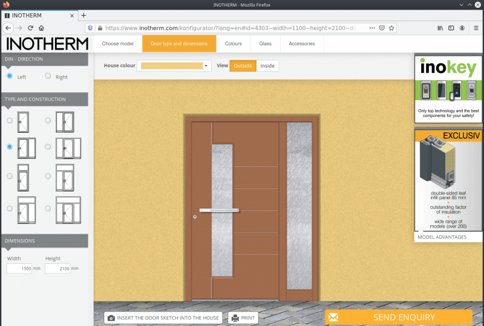Image resolution: width=484 pixels, height=326 pixels.
Task: Open the Firefox library icon
Action: coord(440,28)
